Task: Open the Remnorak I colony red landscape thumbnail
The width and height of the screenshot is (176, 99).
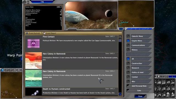Action: coord(34,61)
